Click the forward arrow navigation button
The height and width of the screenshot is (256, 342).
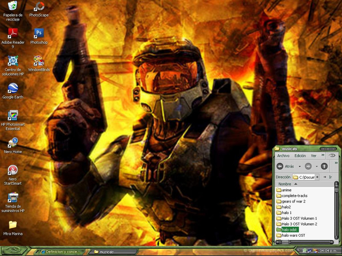tap(308, 166)
